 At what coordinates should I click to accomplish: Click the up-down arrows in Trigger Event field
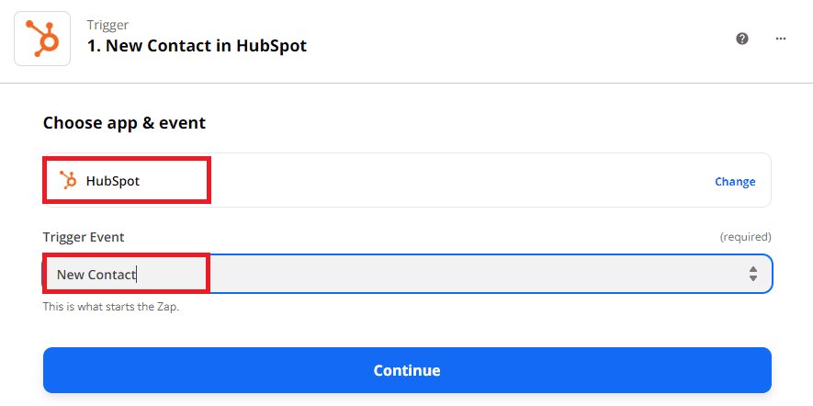[752, 274]
